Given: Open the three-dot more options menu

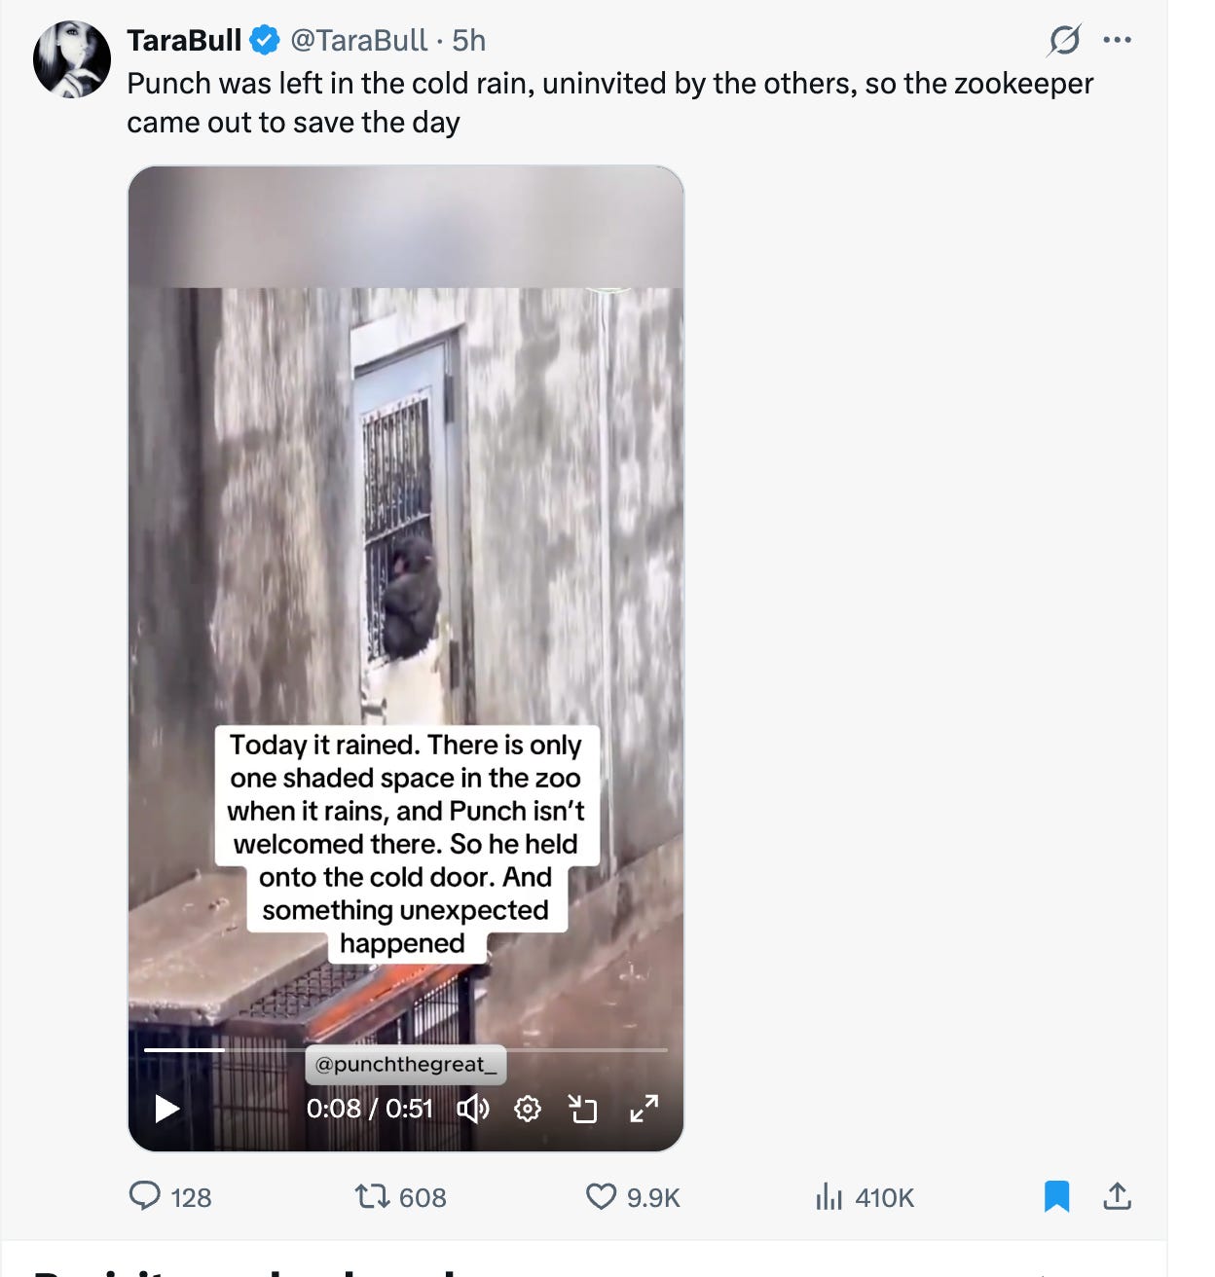Looking at the screenshot, I should click(1117, 40).
